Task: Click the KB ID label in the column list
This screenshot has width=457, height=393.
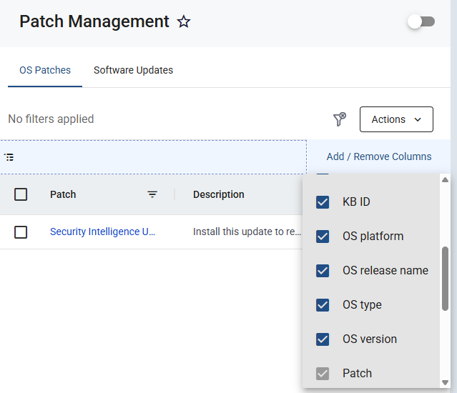Action: pos(356,202)
